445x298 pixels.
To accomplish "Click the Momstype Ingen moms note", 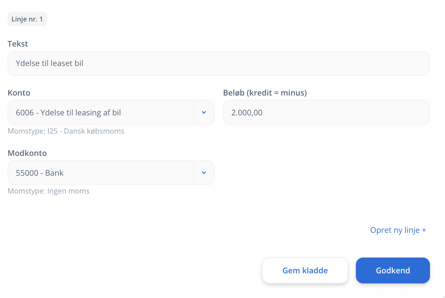I will [49, 191].
